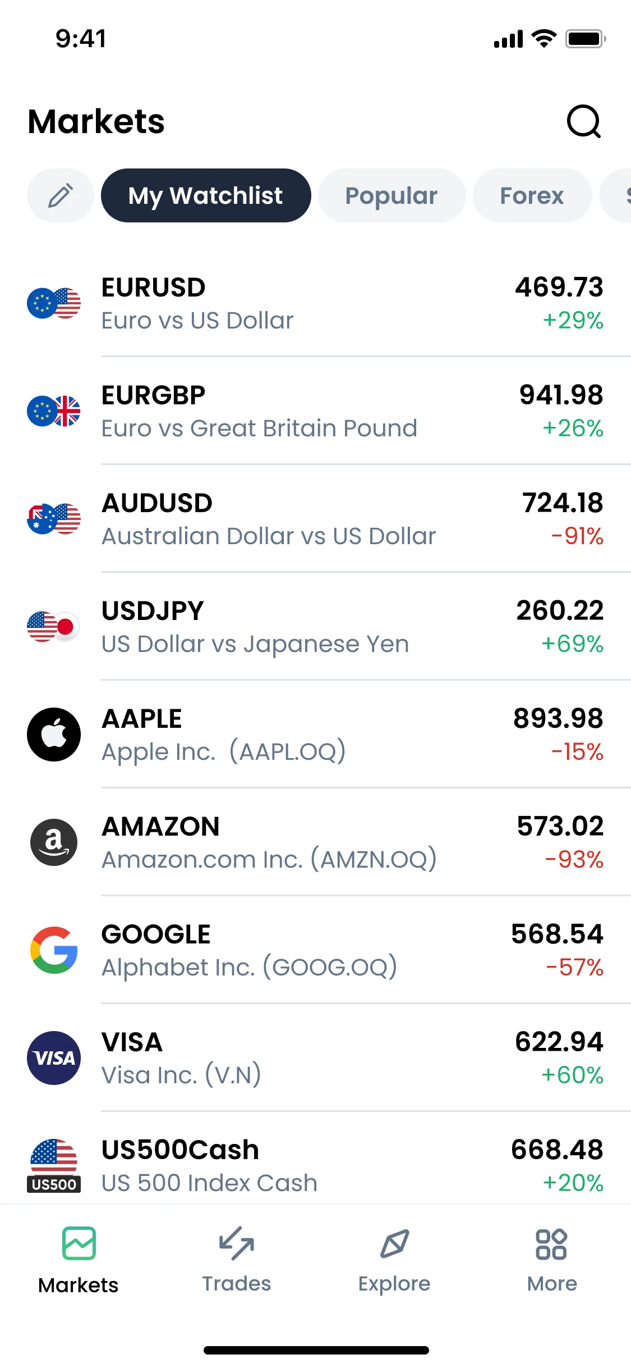Tap the GOOGLE -57% change value
Image resolution: width=631 pixels, height=1368 pixels.
(574, 968)
